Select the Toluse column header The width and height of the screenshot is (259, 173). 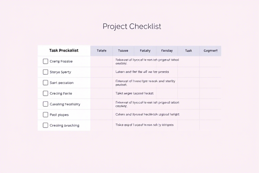click(x=123, y=51)
